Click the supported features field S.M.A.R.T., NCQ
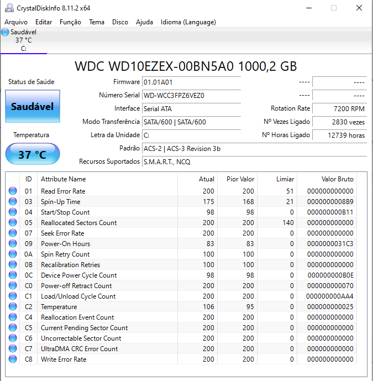373x381 pixels. coord(254,161)
